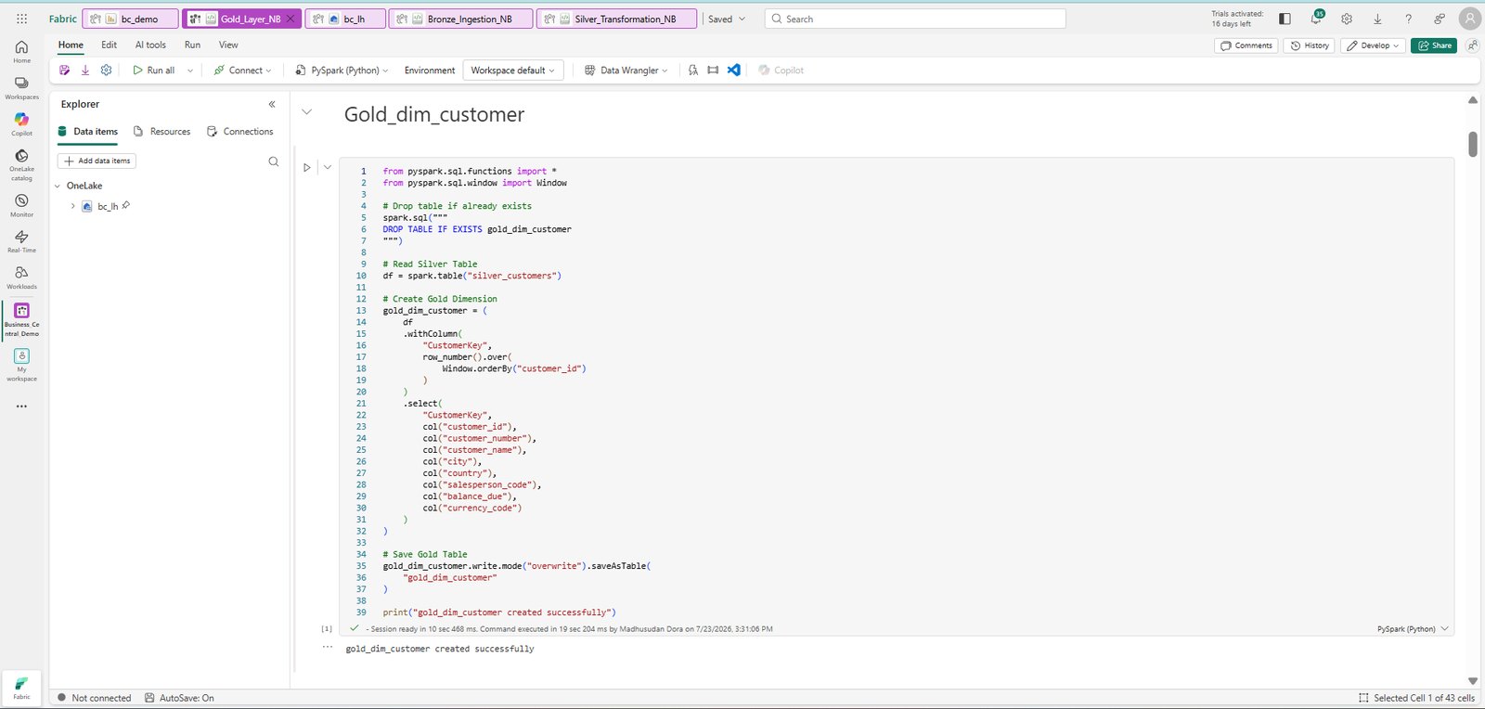The image size is (1485, 709).
Task: Select the Home ribbon tab
Action: click(x=71, y=45)
